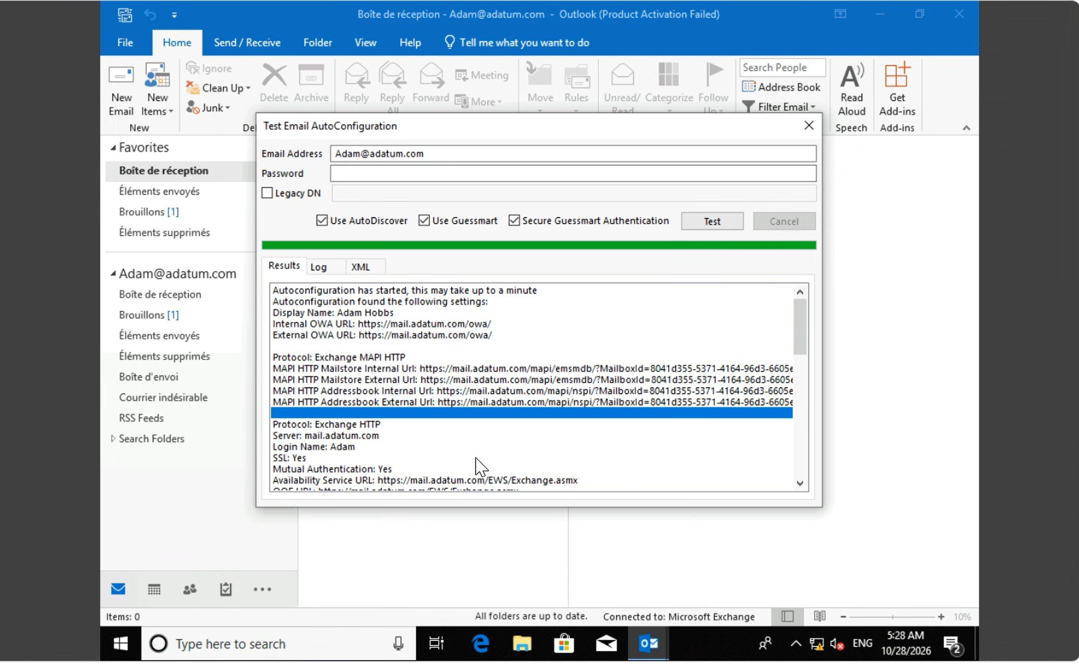Click the zoom out minus button
This screenshot has height=664, width=1079.
coord(843,616)
